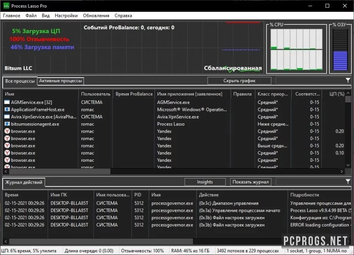Click 'Выше средн...' priority cell
The height and width of the screenshot is (255, 354).
coord(272,146)
